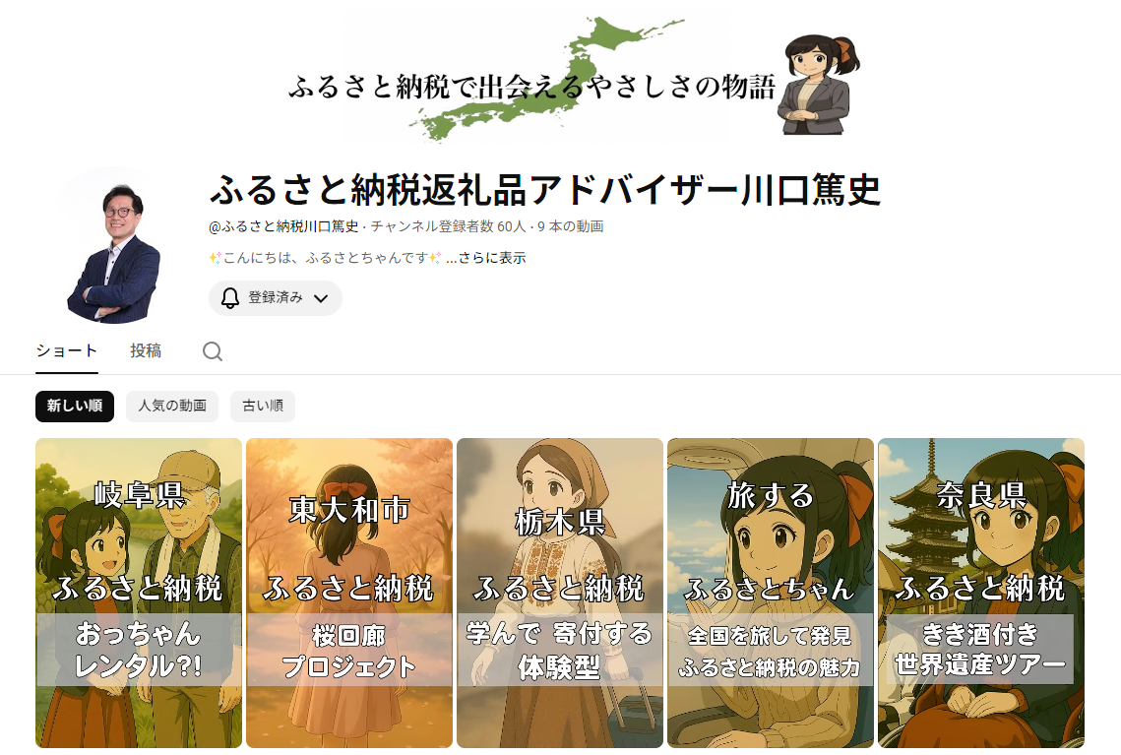
Task: Expand description with さらに表示
Action: (x=492, y=258)
